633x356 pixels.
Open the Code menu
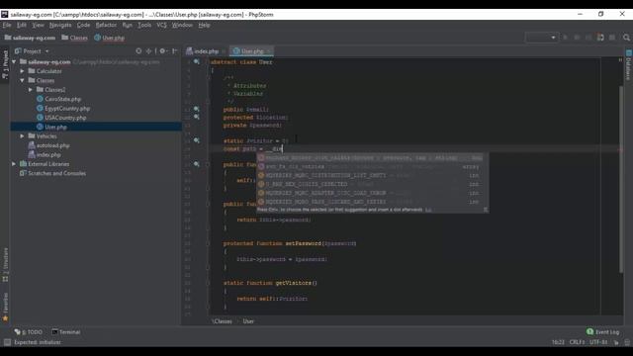pos(83,25)
